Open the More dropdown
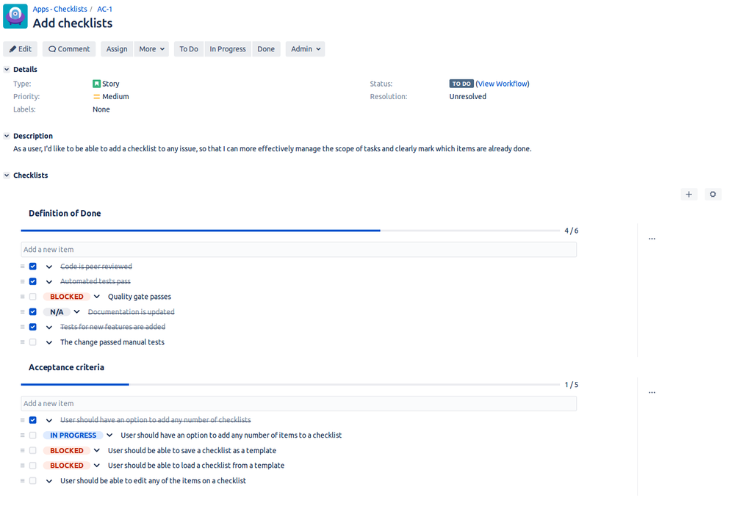The image size is (734, 517). (x=151, y=49)
